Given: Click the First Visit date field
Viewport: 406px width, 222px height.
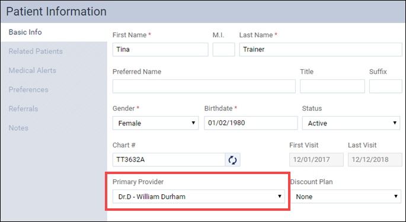Looking at the screenshot, I should coord(317,160).
